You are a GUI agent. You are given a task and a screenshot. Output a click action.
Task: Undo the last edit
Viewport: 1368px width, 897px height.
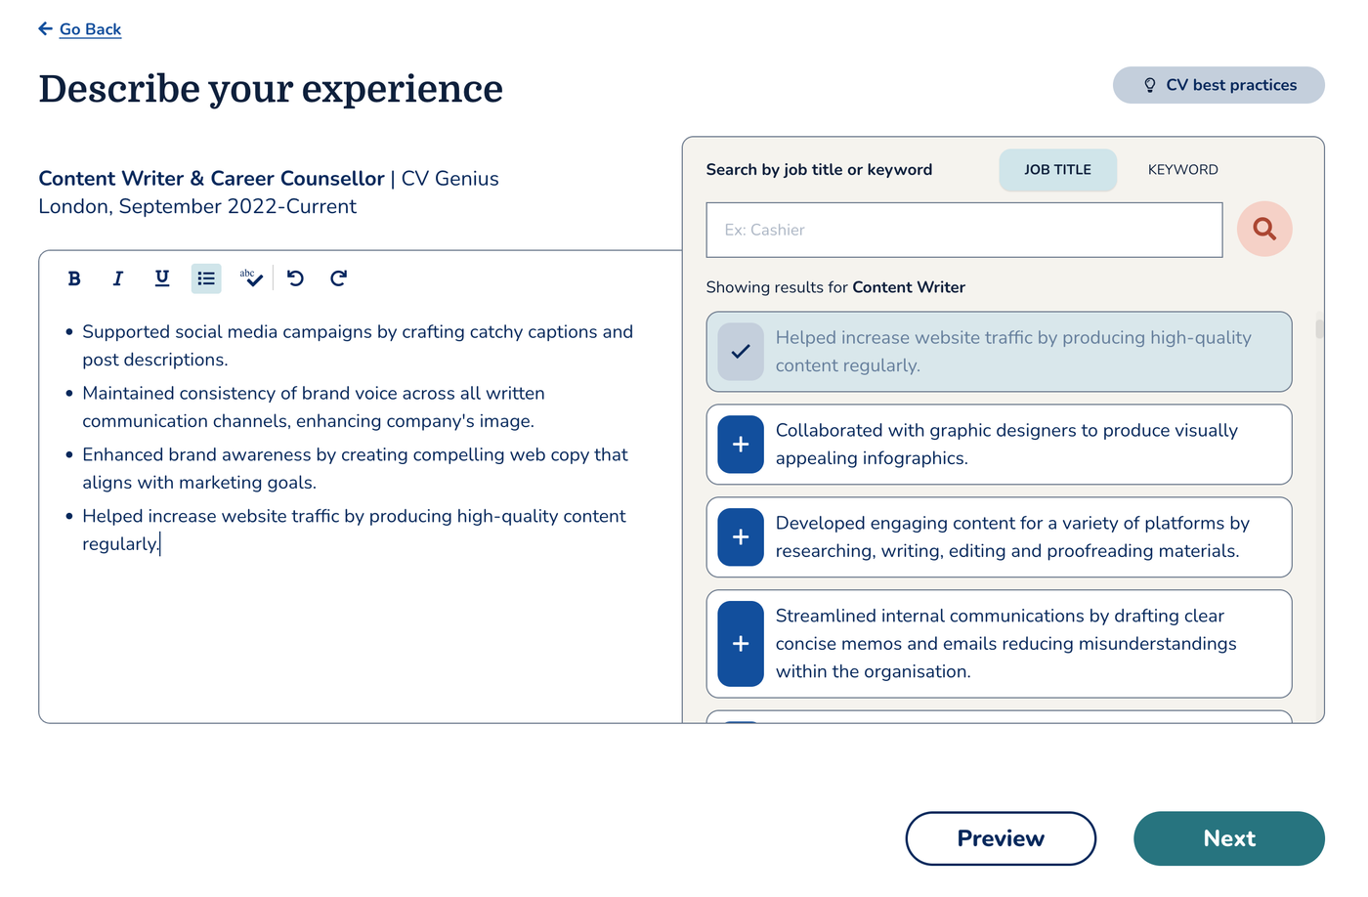[x=295, y=278]
